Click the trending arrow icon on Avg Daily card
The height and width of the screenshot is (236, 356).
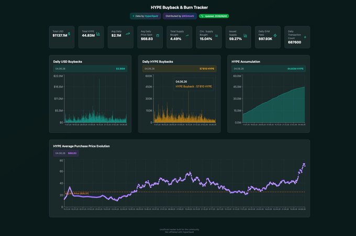coord(128,34)
